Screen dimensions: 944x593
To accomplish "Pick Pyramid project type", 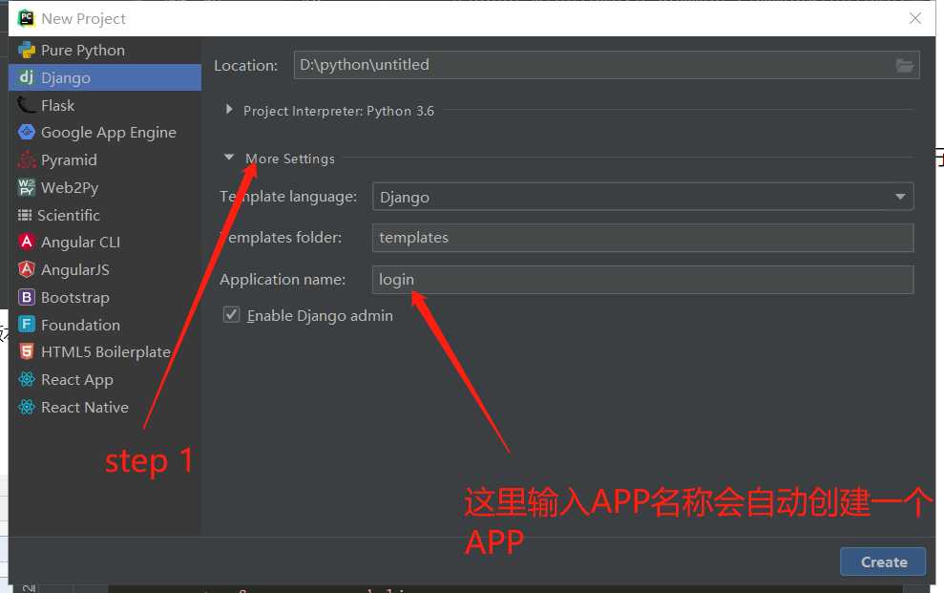I will click(x=105, y=160).
